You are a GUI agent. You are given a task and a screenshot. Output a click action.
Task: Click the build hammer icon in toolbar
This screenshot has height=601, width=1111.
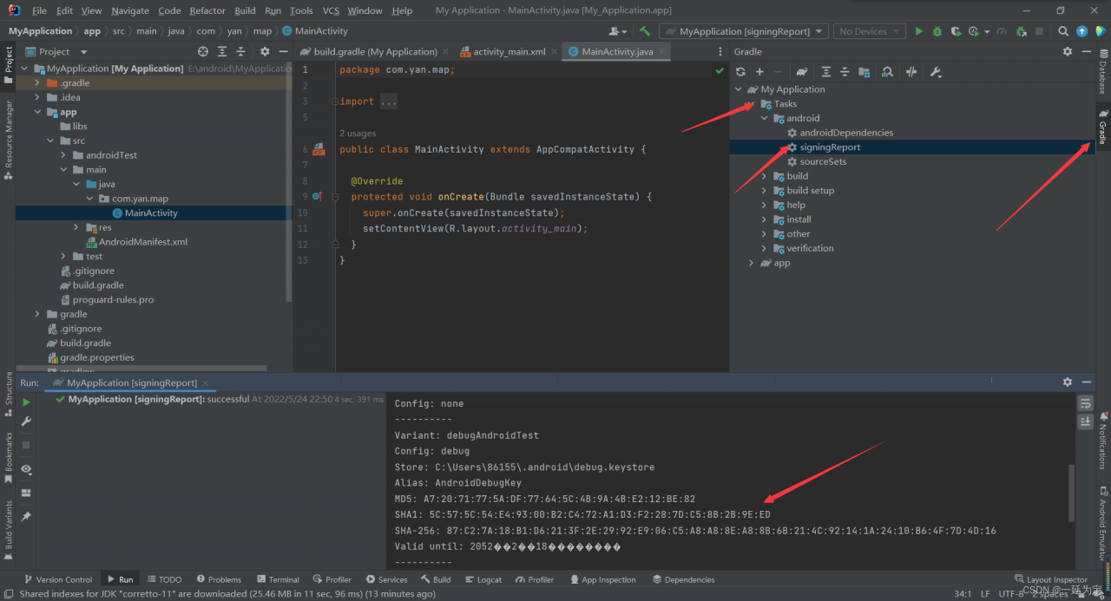pos(645,31)
